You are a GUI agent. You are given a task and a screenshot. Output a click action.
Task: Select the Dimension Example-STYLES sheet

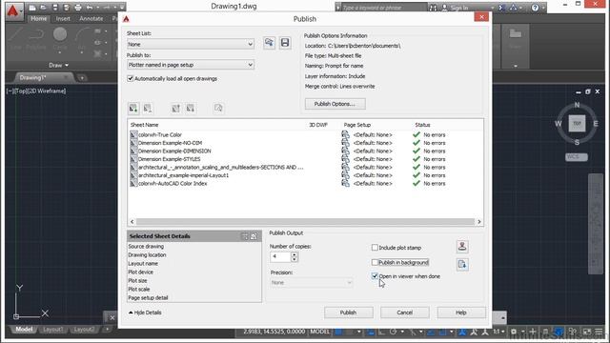(170, 159)
